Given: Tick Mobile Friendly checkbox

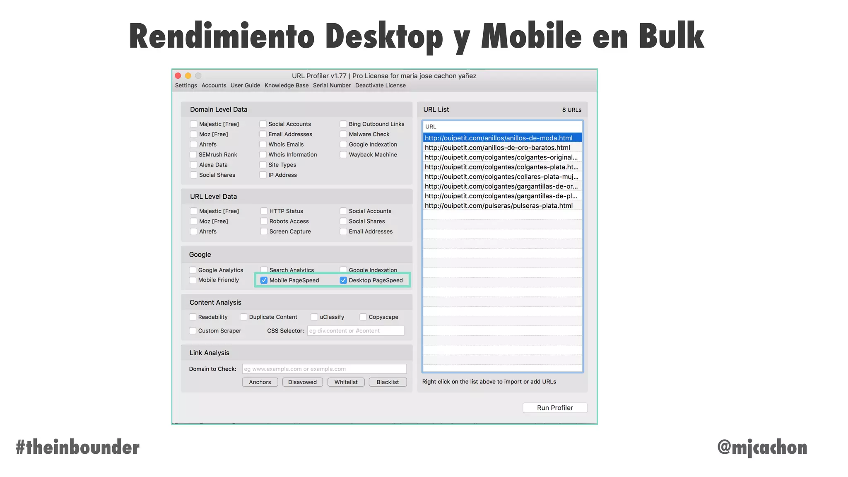Looking at the screenshot, I should (193, 280).
